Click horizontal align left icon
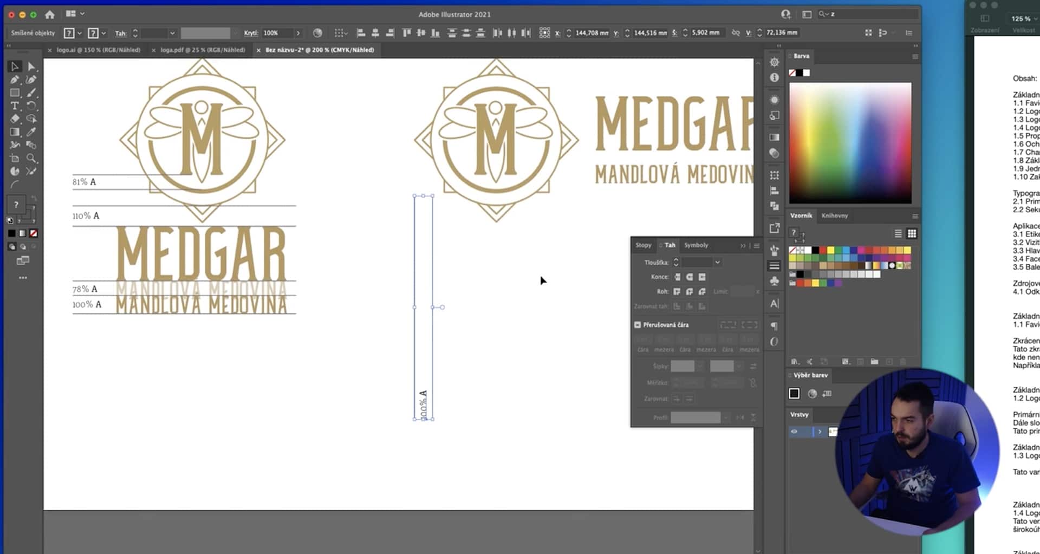 (361, 33)
